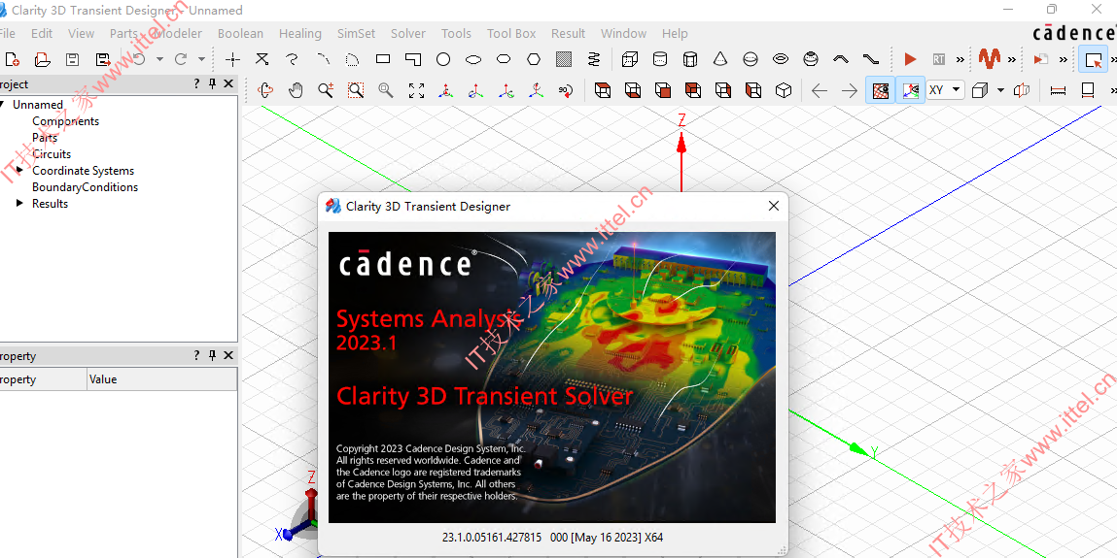Open the Tool Box menu

511,33
